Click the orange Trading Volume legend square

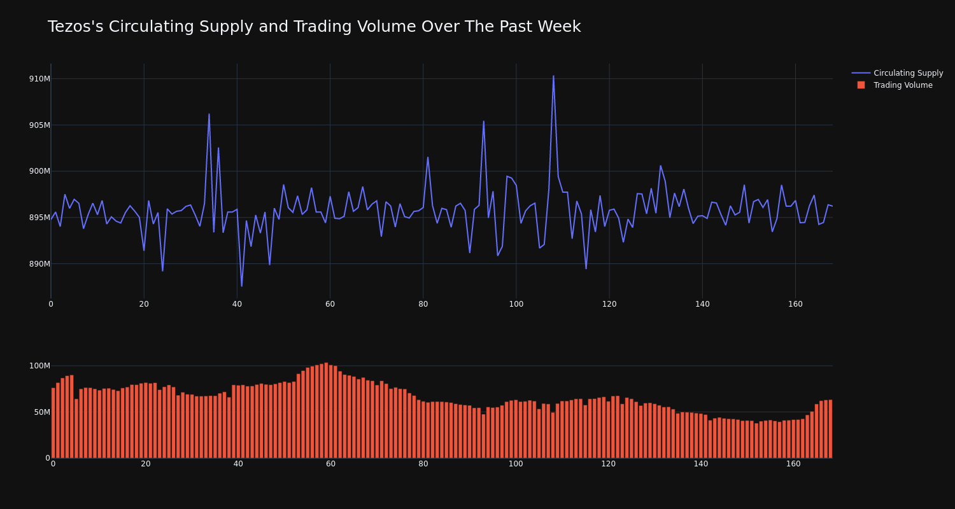(x=861, y=85)
